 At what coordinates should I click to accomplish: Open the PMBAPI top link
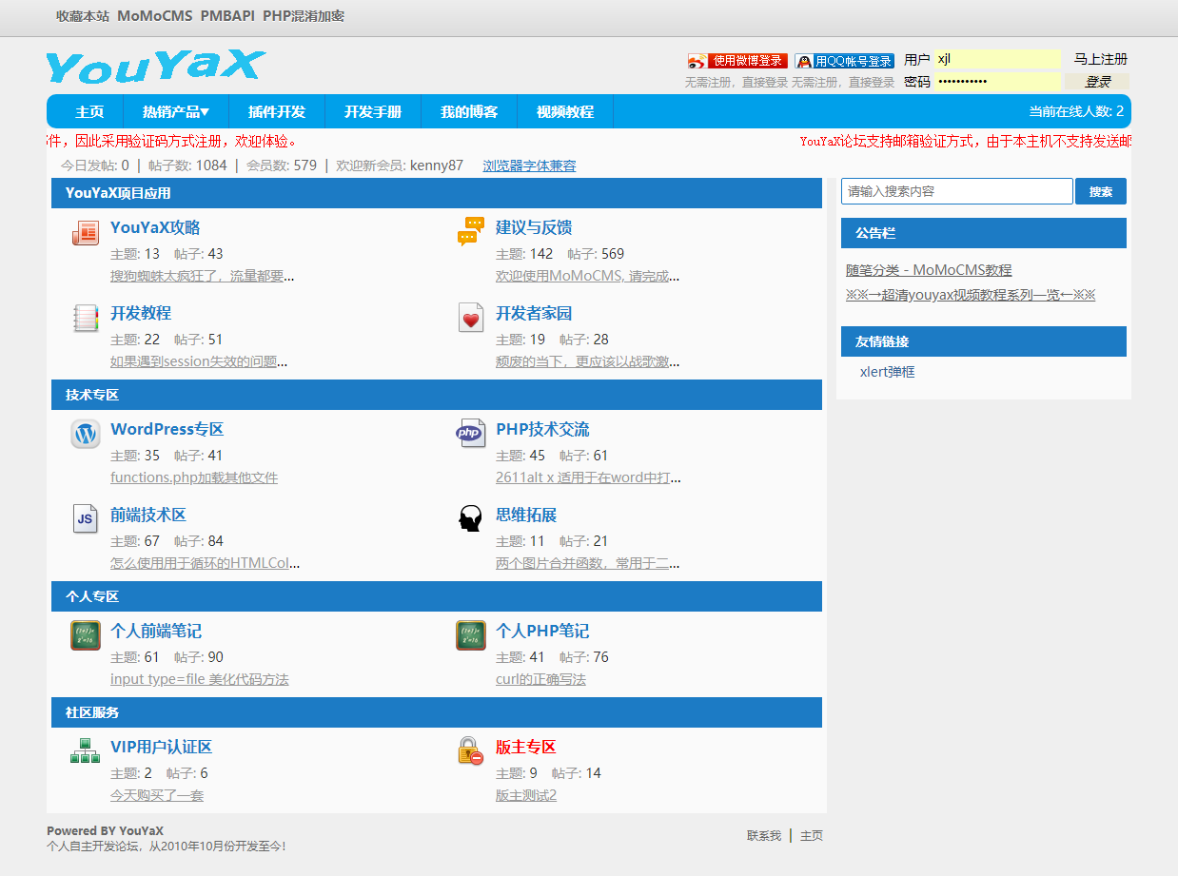click(227, 16)
